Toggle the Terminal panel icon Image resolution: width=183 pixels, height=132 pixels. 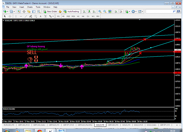click(x=34, y=11)
